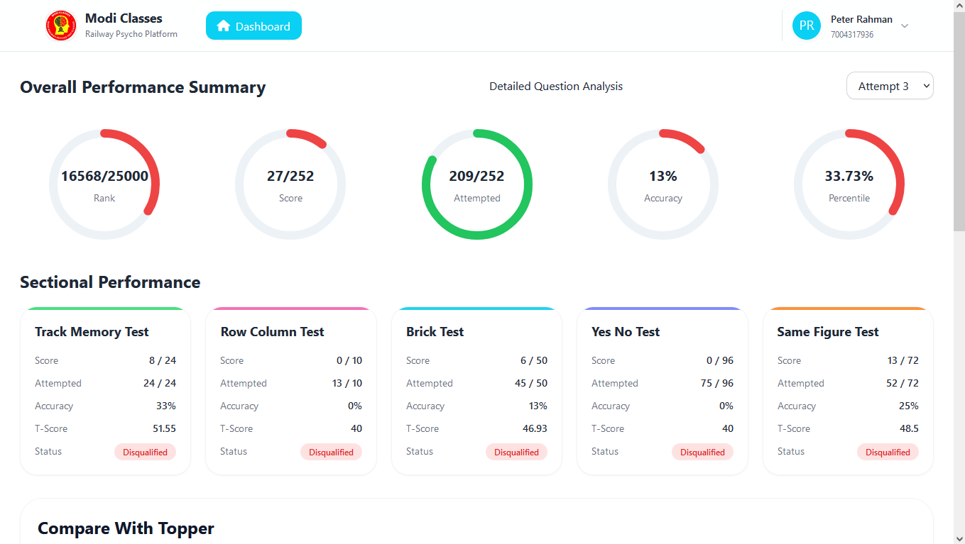
Task: Click the home icon in Dashboard button
Action: [224, 26]
